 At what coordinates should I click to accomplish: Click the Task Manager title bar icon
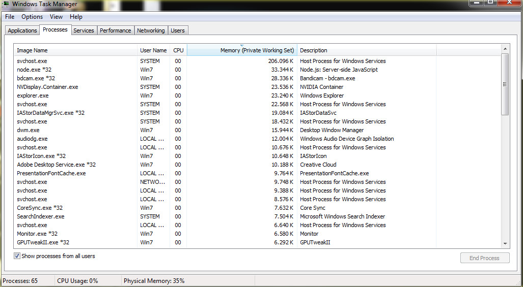coord(6,4)
